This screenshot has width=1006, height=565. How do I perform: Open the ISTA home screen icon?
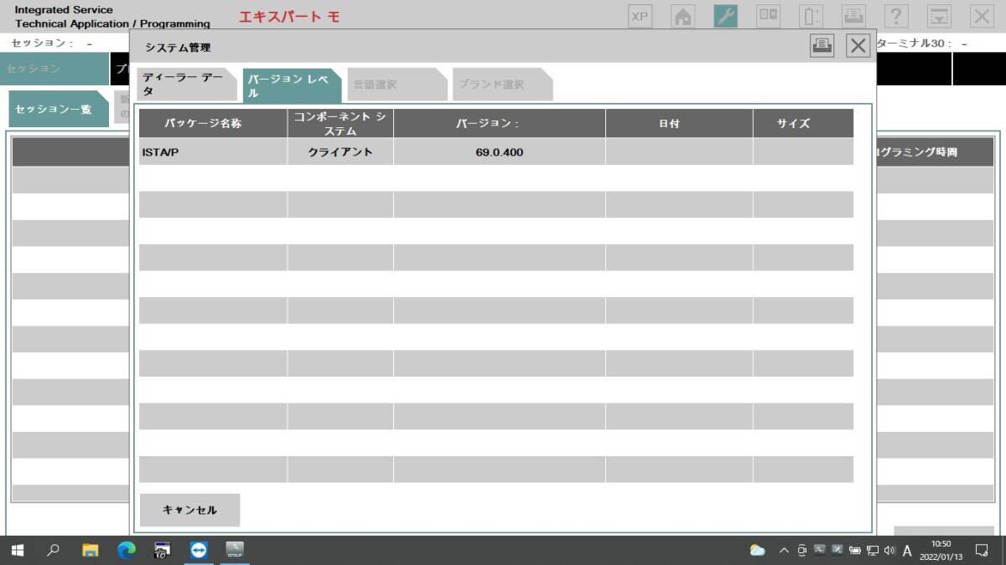click(x=682, y=15)
